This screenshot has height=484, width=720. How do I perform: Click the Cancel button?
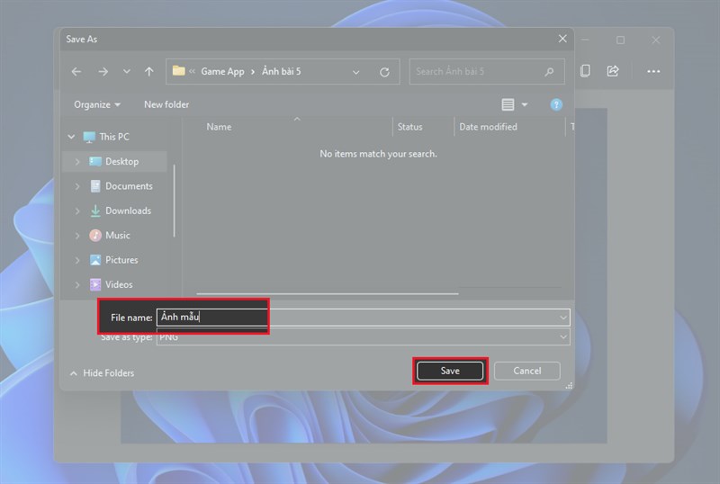527,371
